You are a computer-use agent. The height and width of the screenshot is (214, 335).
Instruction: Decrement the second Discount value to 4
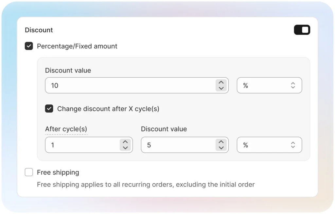tap(221, 148)
